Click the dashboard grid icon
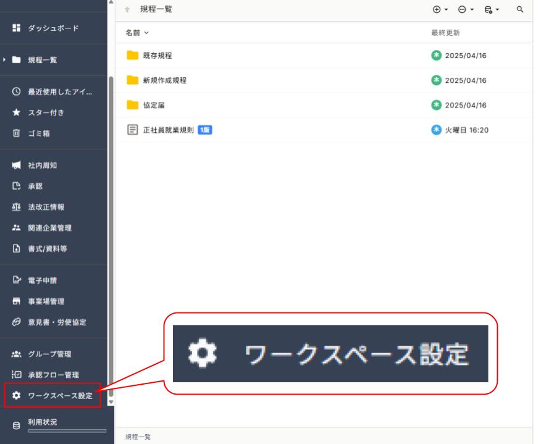 (x=16, y=28)
